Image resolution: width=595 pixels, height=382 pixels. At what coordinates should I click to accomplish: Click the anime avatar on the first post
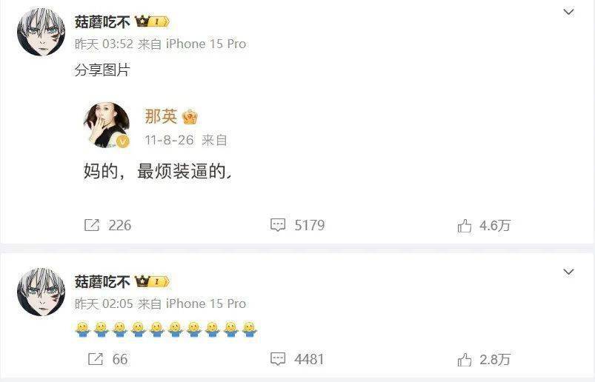click(41, 32)
